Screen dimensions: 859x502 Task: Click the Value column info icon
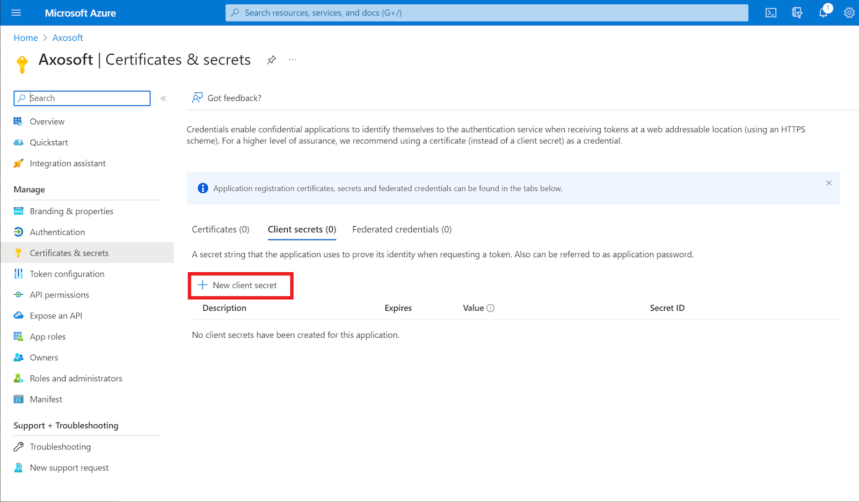pyautogui.click(x=490, y=308)
